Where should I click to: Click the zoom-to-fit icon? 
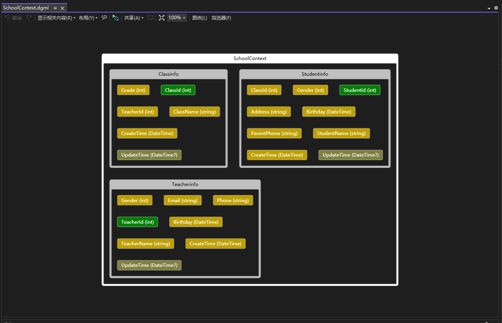click(x=161, y=18)
